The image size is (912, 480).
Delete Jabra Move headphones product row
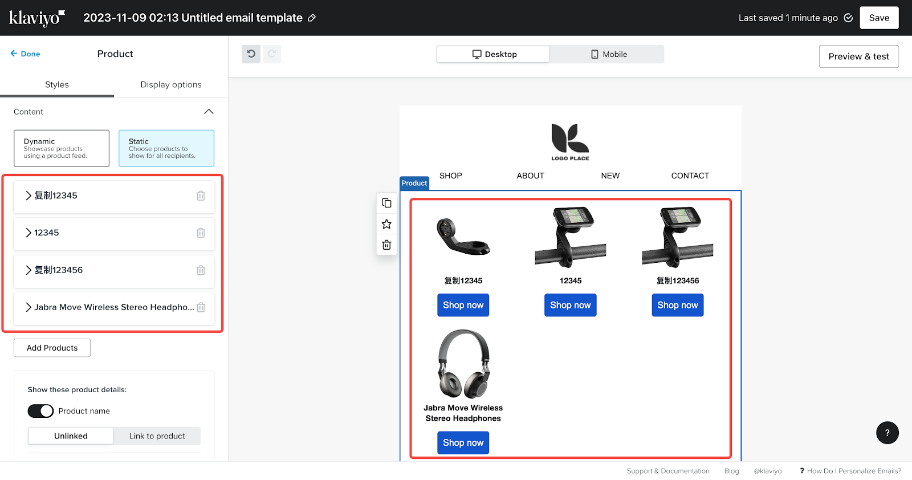[x=201, y=307]
